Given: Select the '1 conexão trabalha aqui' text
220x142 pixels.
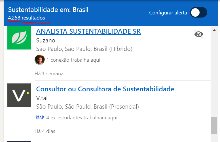Looking at the screenshot, I should click(73, 60).
